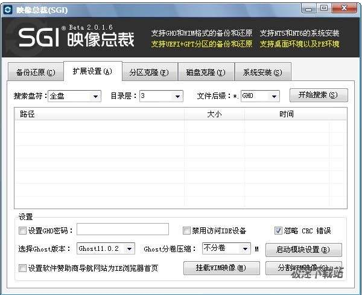Check the 禁用访问IDE设备 option
Screen dimensions: 362x295
pyautogui.click(x=186, y=230)
